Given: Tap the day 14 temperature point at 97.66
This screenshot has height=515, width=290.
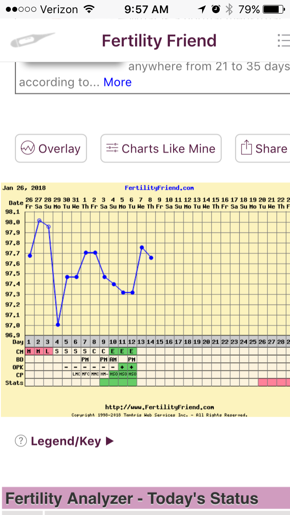Looking at the screenshot, I should pos(151,258).
